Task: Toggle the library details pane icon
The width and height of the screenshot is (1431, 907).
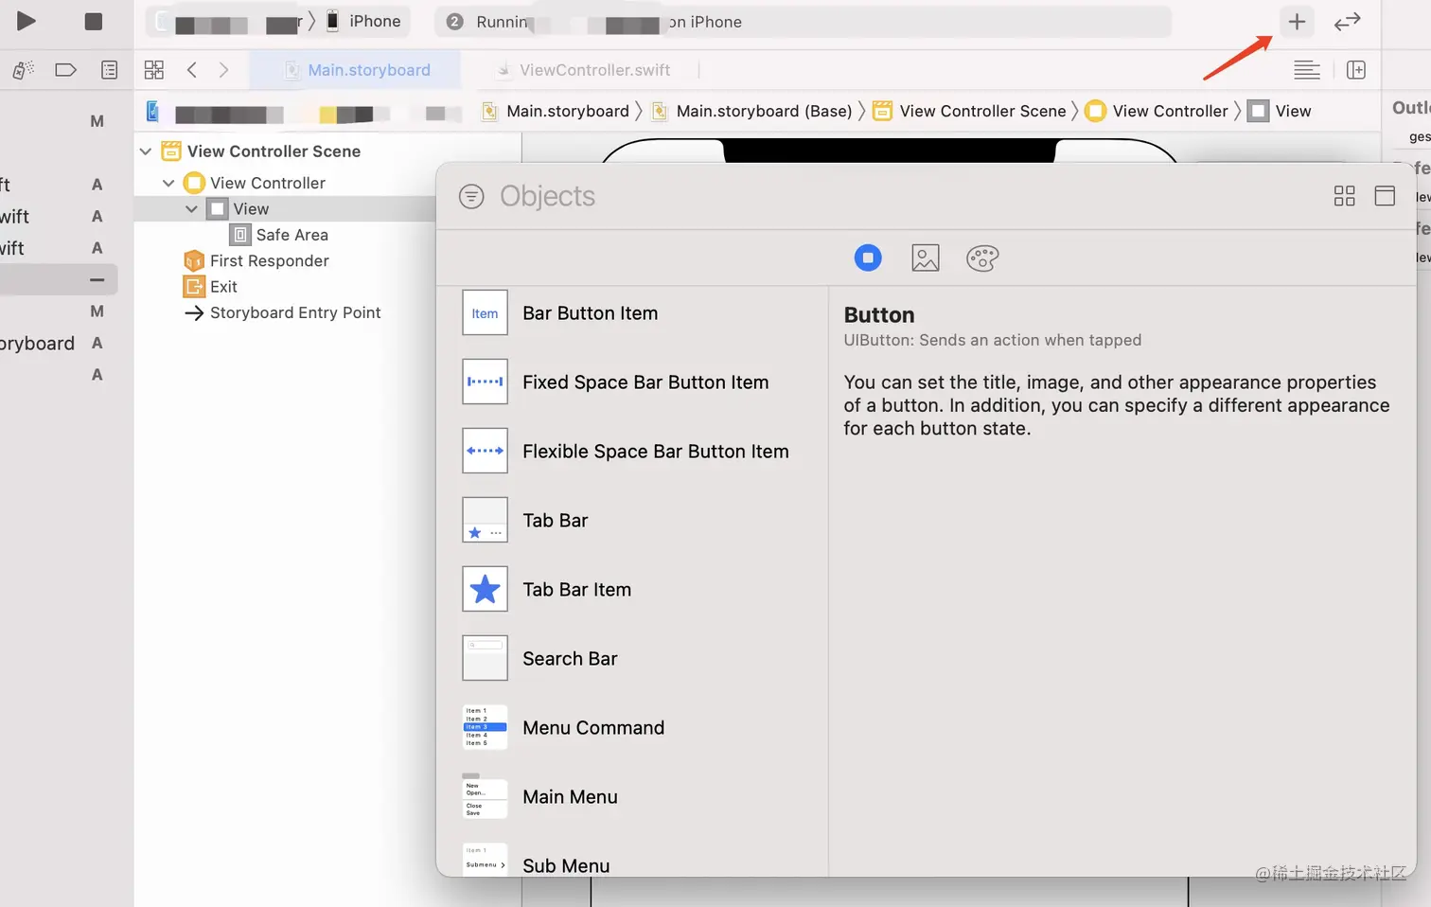Action: [x=1385, y=196]
